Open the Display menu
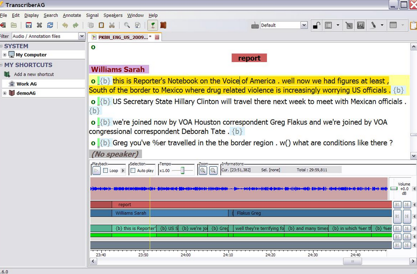417x274 pixels. click(x=32, y=16)
